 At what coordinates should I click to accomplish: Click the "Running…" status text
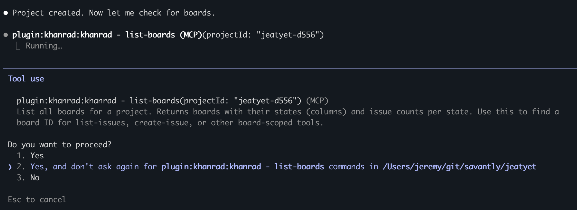coord(44,46)
